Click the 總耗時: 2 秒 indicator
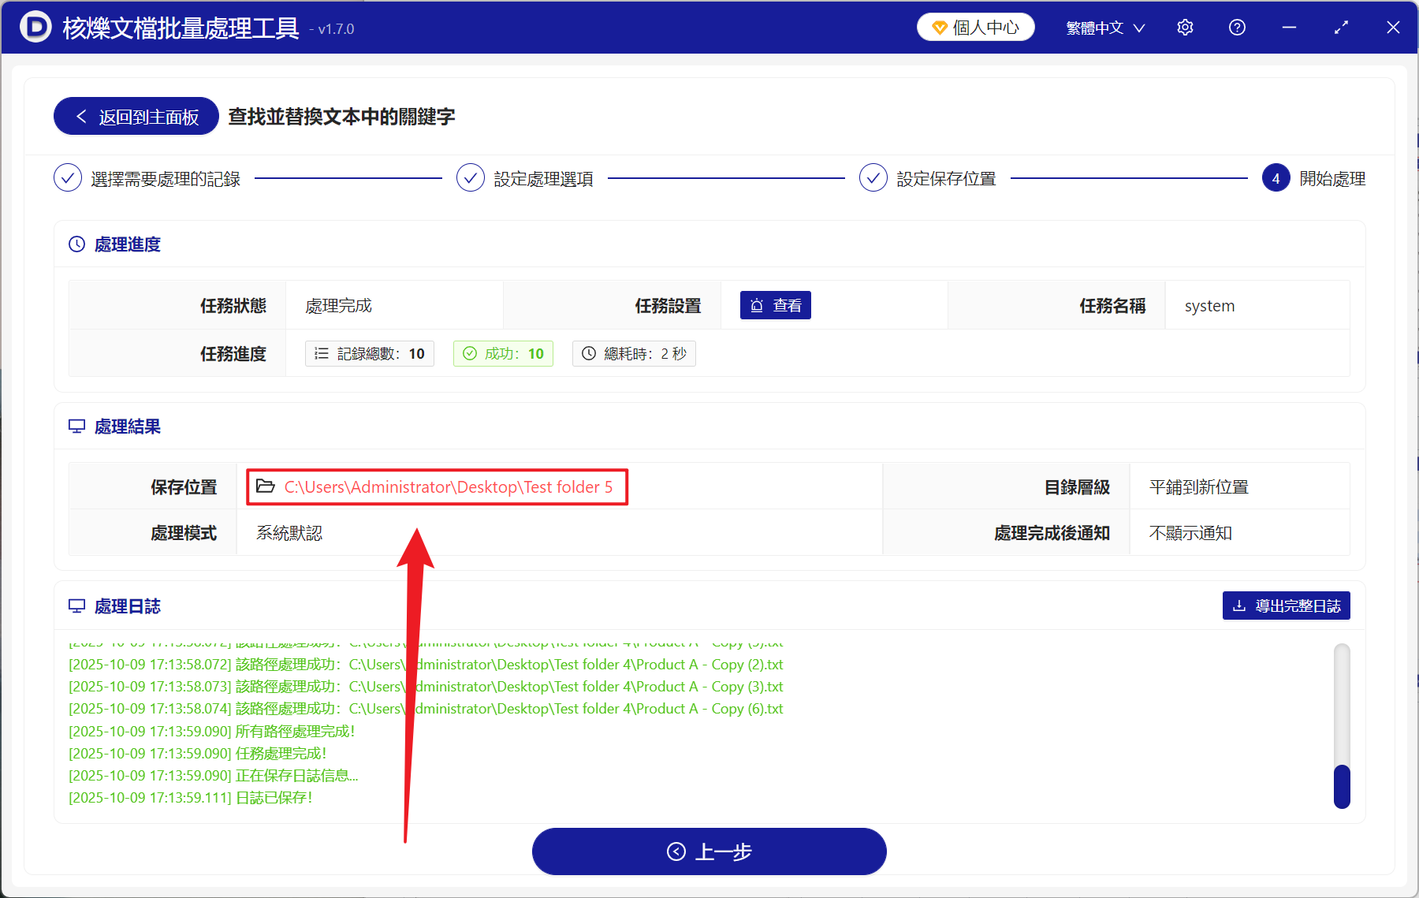 tap(633, 353)
